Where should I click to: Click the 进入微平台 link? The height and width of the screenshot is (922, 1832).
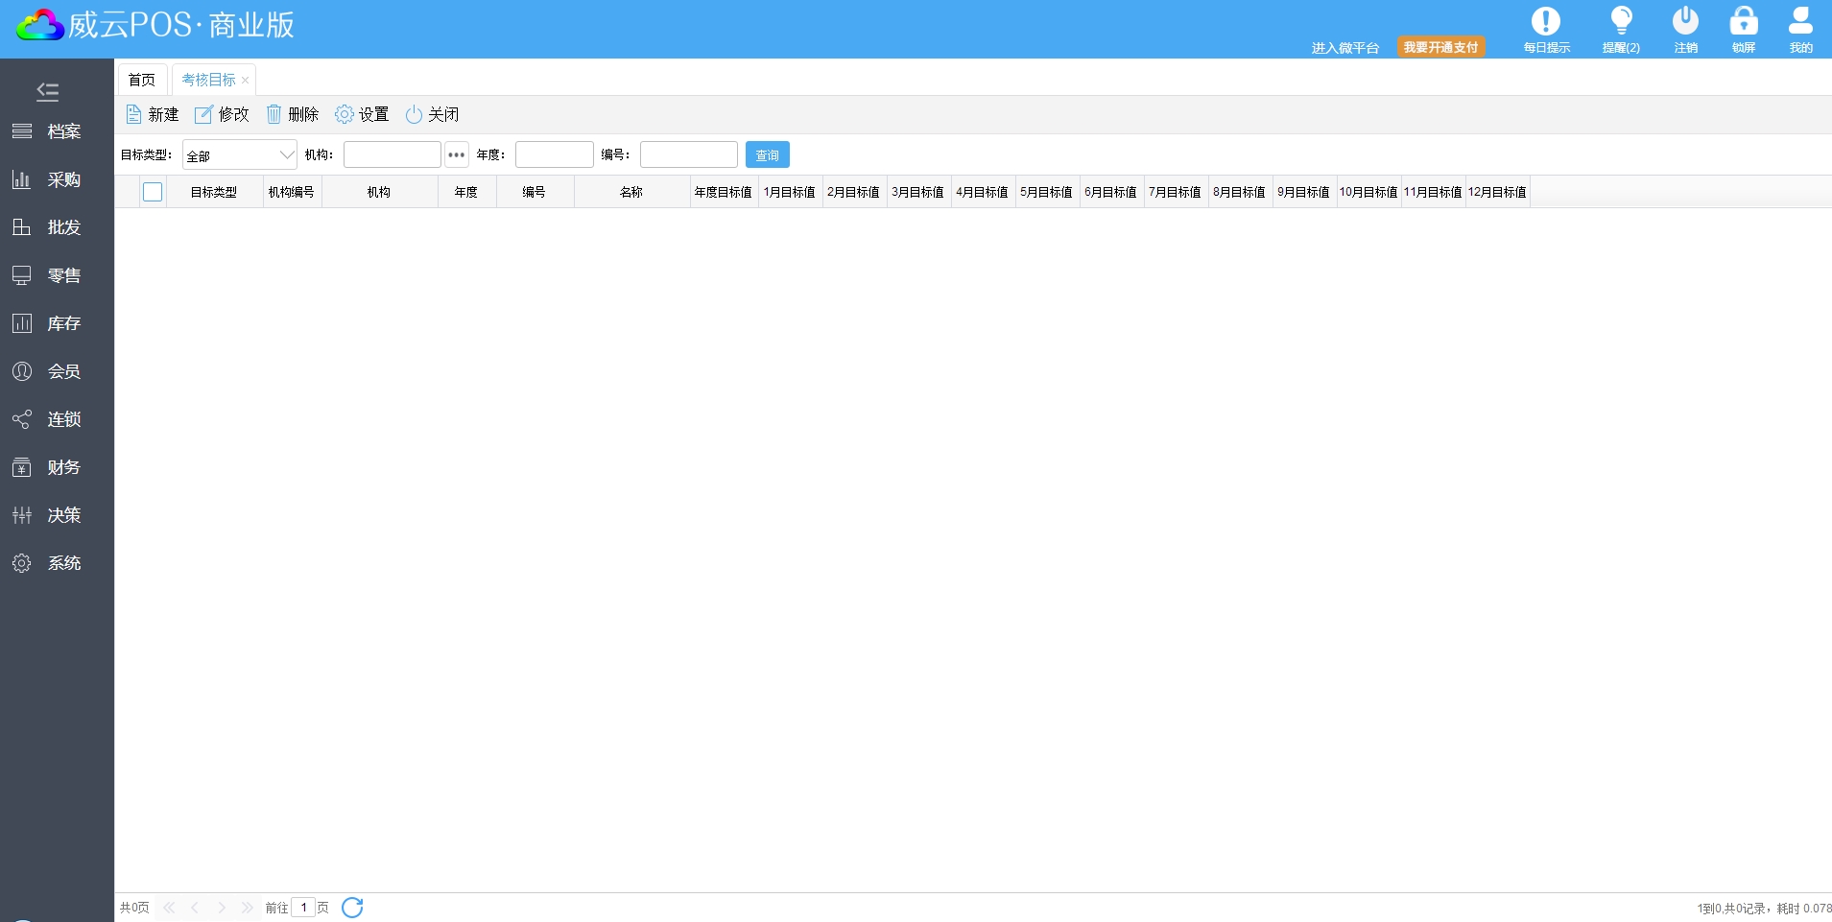click(1345, 48)
